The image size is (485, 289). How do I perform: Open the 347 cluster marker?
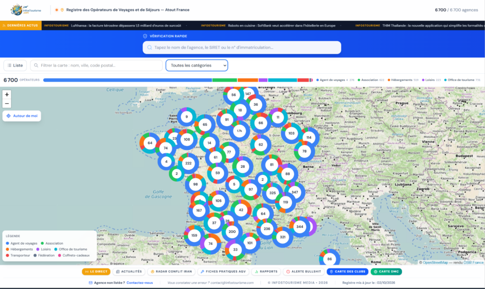(x=295, y=192)
